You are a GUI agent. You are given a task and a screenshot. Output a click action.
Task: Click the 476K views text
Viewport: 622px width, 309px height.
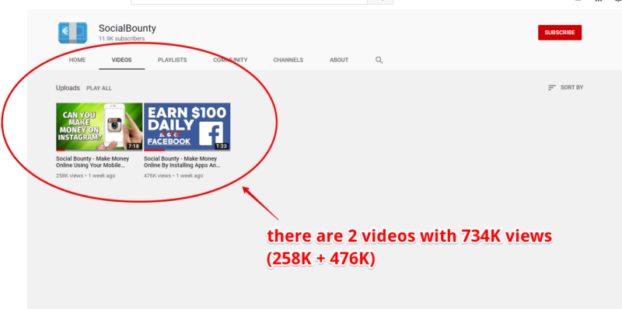coord(158,175)
